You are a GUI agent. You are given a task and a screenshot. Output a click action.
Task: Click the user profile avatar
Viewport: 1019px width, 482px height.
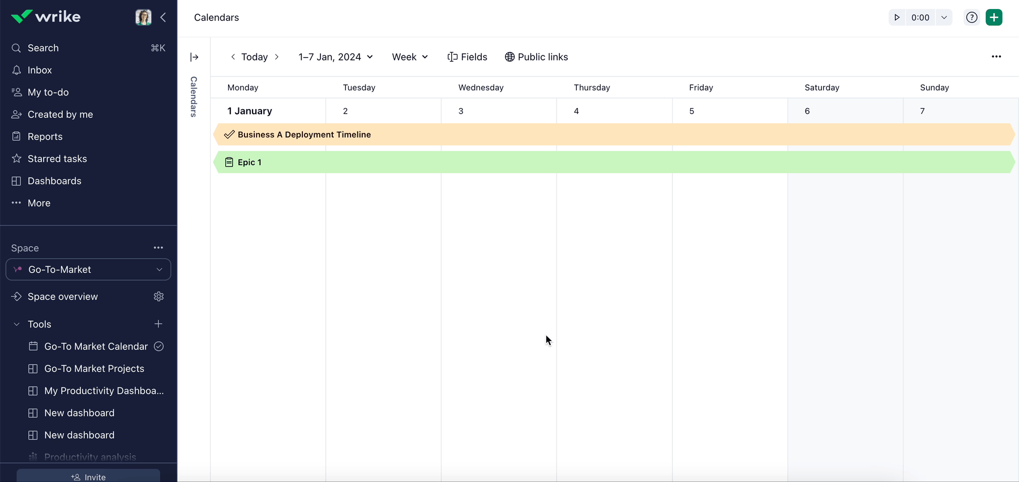[x=143, y=18]
